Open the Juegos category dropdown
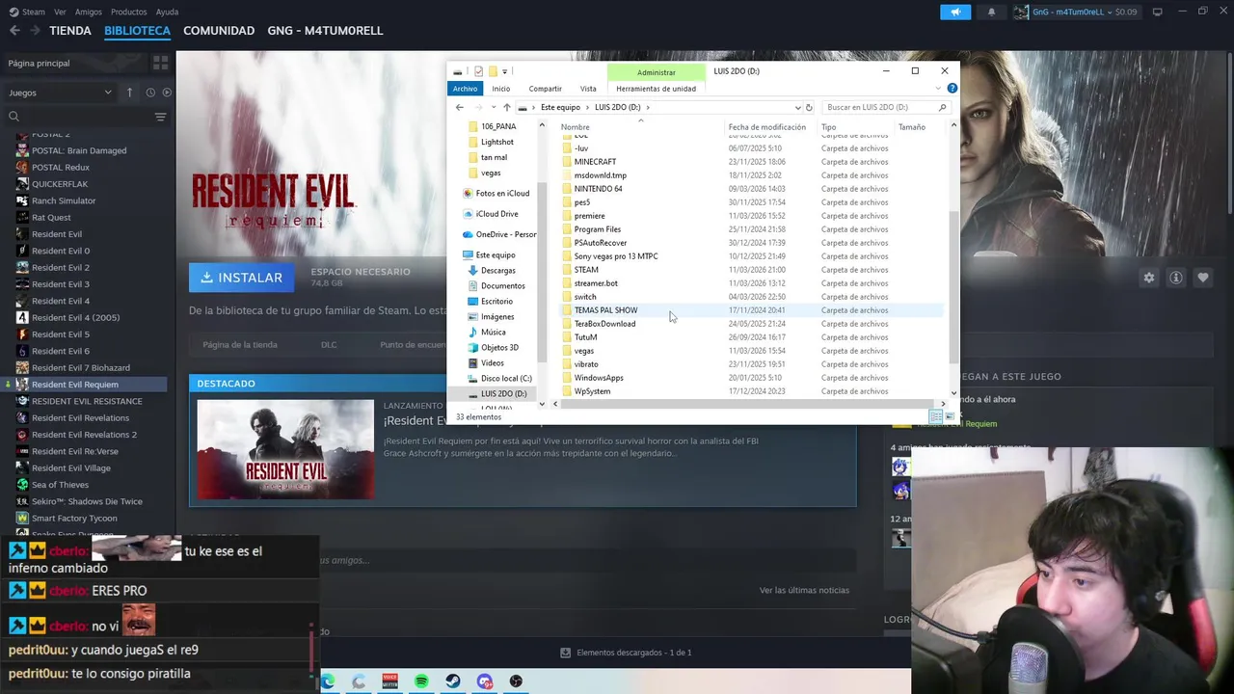Image resolution: width=1234 pixels, height=694 pixels. (x=60, y=93)
